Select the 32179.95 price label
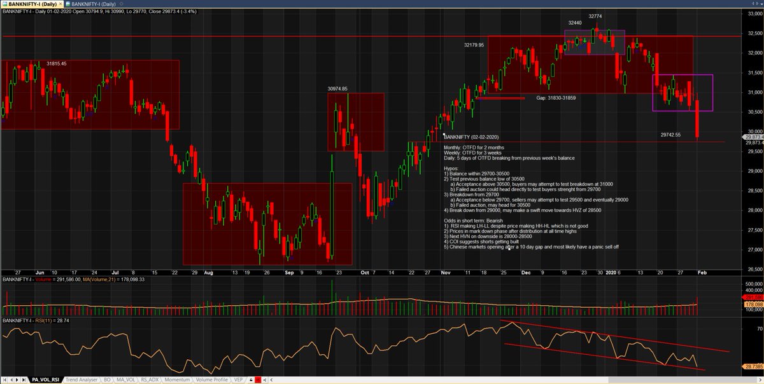 (474, 45)
